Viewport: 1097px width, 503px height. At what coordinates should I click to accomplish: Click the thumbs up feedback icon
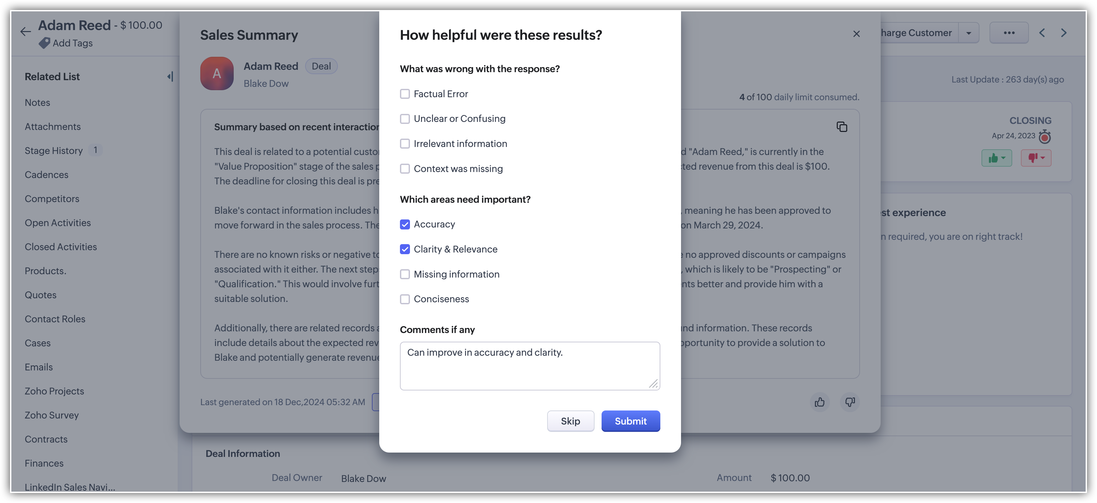pyautogui.click(x=819, y=402)
